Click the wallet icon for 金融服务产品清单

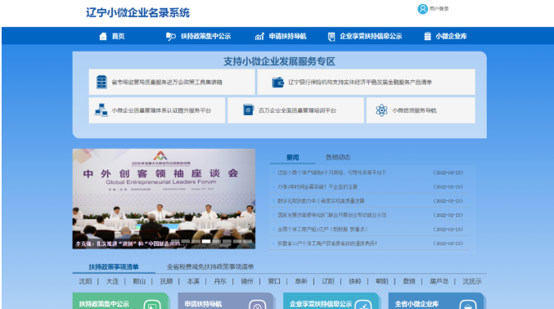pos(277,82)
